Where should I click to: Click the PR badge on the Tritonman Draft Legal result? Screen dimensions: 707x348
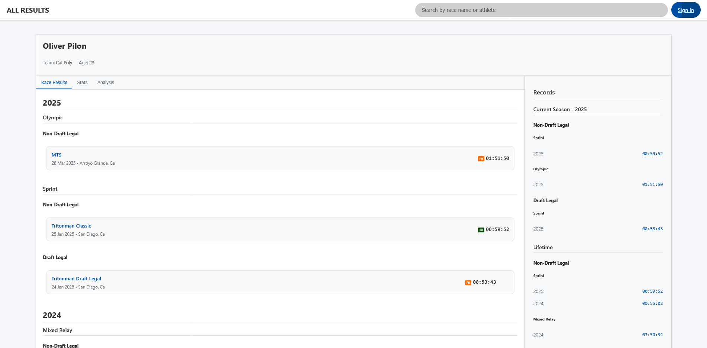coord(468,283)
